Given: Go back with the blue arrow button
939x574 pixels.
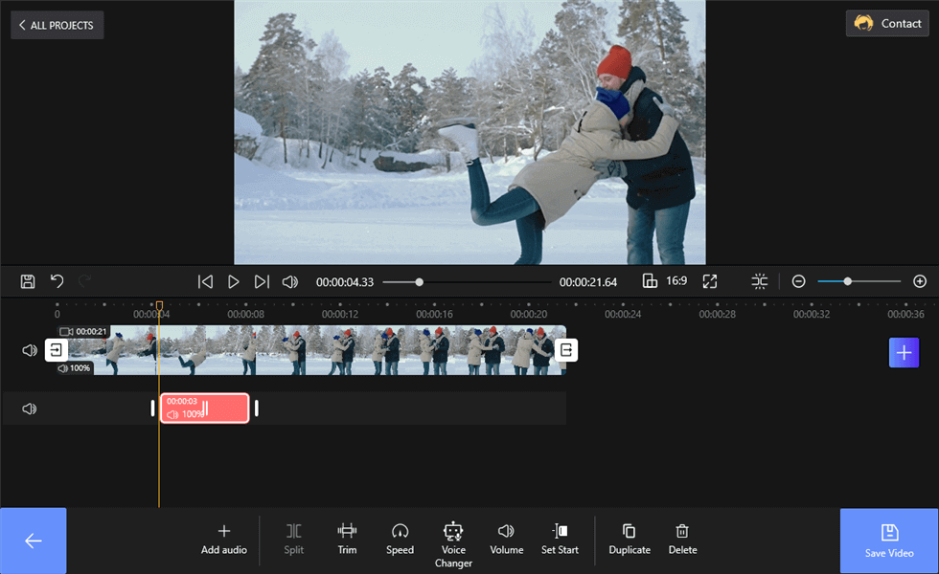Looking at the screenshot, I should (33, 541).
